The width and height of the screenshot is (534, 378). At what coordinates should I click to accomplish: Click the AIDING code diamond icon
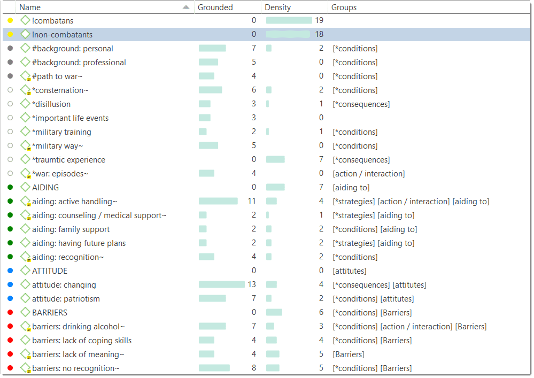[x=25, y=187]
